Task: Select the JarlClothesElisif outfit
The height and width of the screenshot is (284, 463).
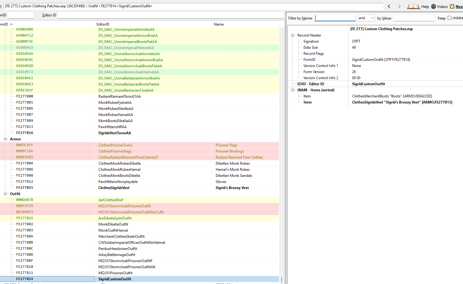Action: [139, 200]
